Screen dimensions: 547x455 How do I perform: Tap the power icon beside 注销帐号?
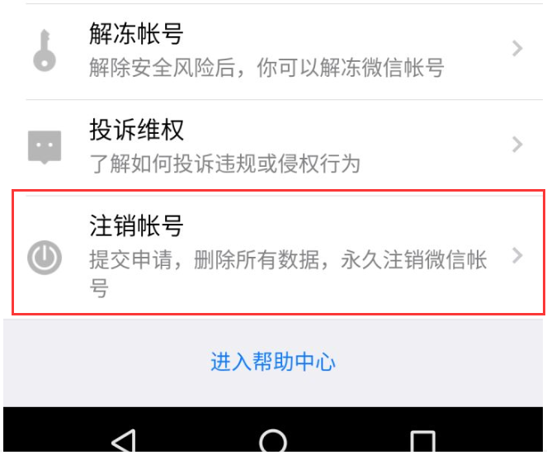click(45, 258)
